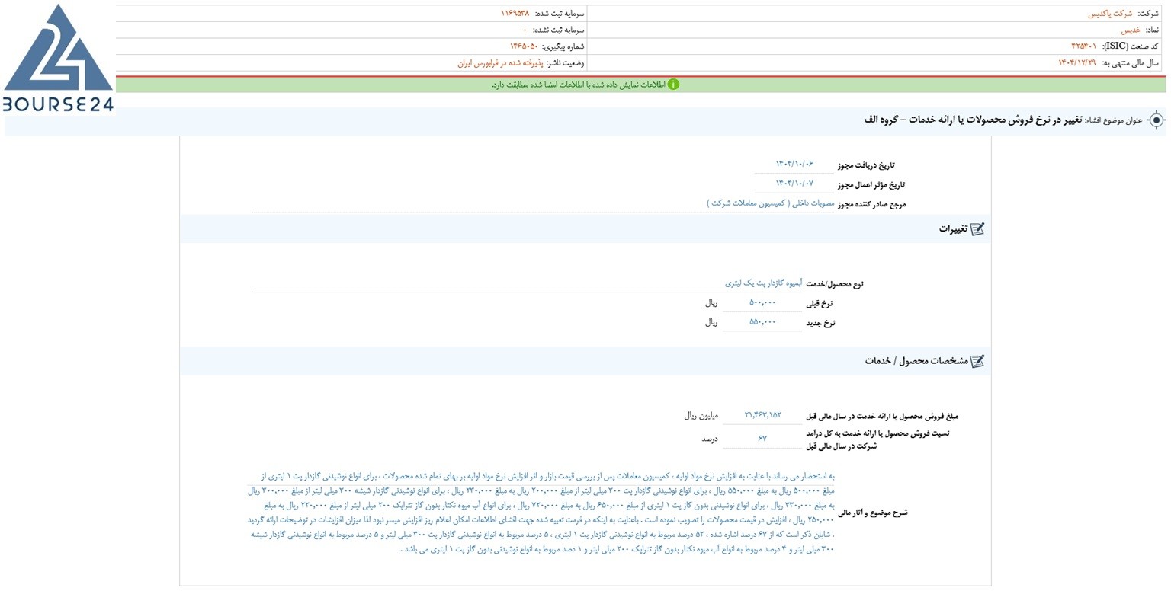Click the green info icon in the notice bar
The height and width of the screenshot is (591, 1171).
[x=673, y=85]
